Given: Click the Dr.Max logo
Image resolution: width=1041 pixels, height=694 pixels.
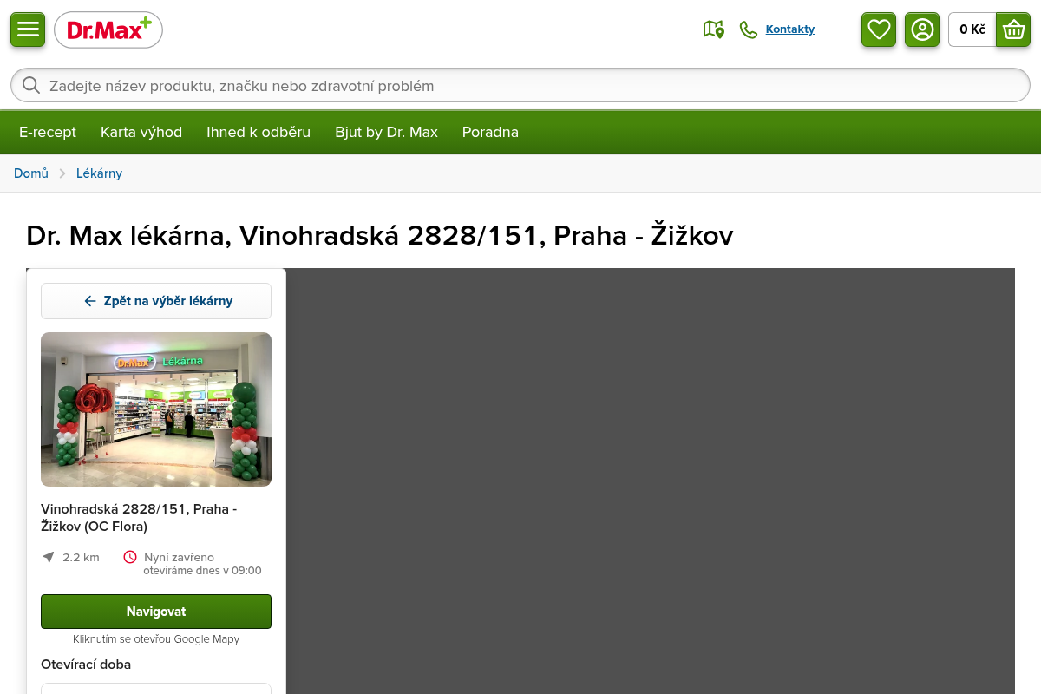Looking at the screenshot, I should (108, 30).
